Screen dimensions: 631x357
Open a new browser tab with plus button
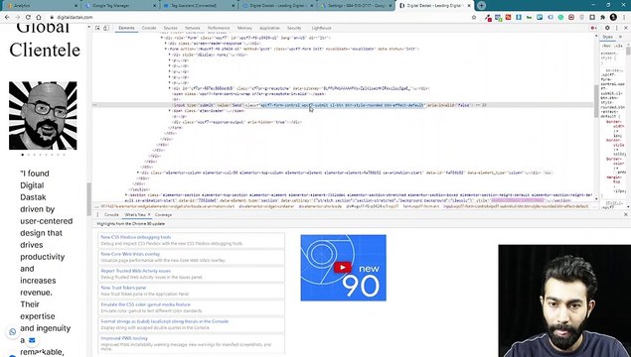(481, 5)
